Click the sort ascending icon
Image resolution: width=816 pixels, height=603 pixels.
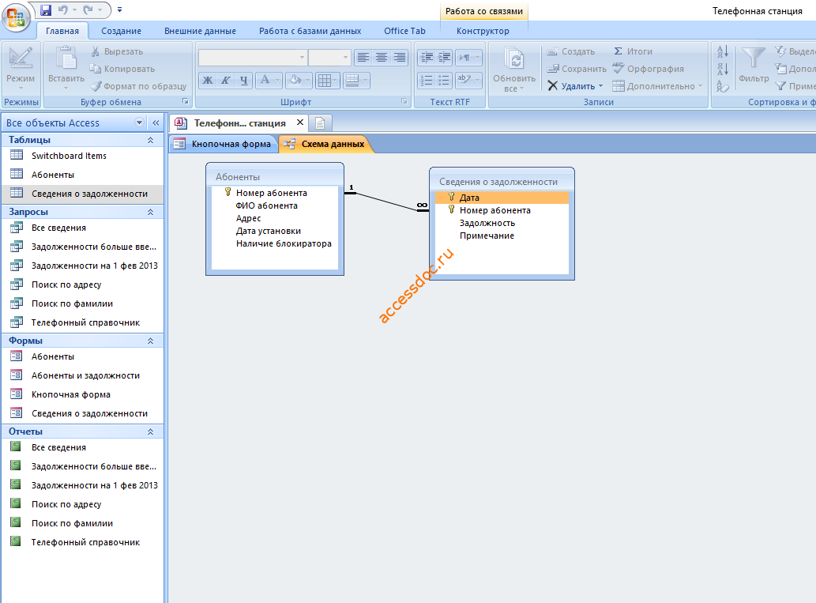pyautogui.click(x=722, y=51)
